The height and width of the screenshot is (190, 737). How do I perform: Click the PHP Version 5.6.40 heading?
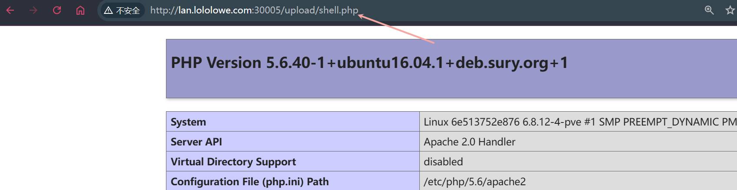(x=369, y=63)
